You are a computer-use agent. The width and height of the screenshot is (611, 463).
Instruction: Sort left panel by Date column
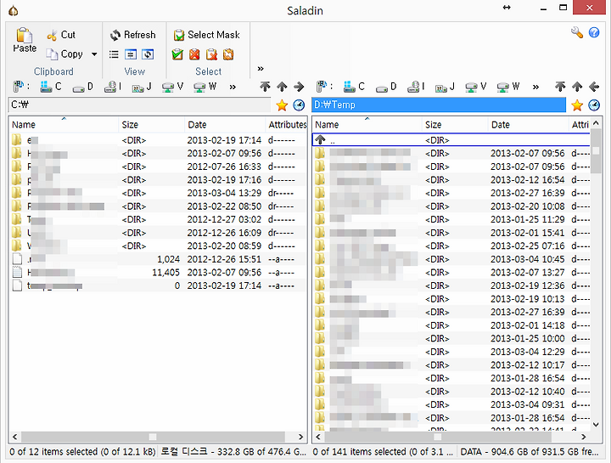coord(225,125)
